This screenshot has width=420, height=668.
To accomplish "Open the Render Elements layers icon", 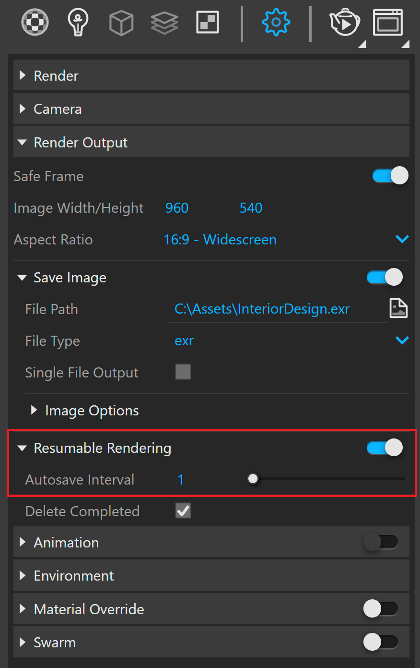I will coord(164,23).
